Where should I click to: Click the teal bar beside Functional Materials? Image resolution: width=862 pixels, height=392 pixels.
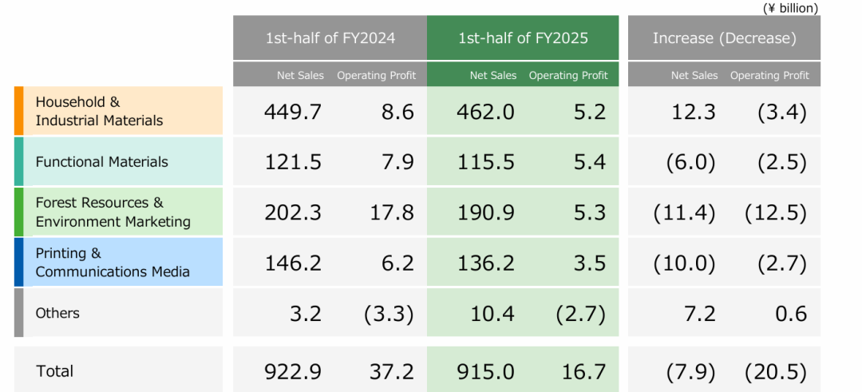point(19,161)
